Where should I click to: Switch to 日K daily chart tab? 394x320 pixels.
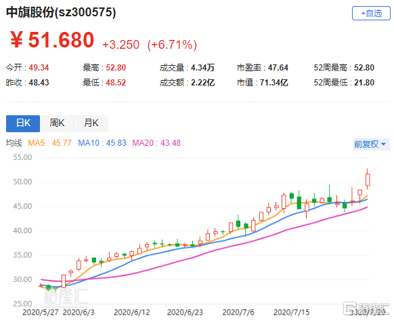coord(23,123)
